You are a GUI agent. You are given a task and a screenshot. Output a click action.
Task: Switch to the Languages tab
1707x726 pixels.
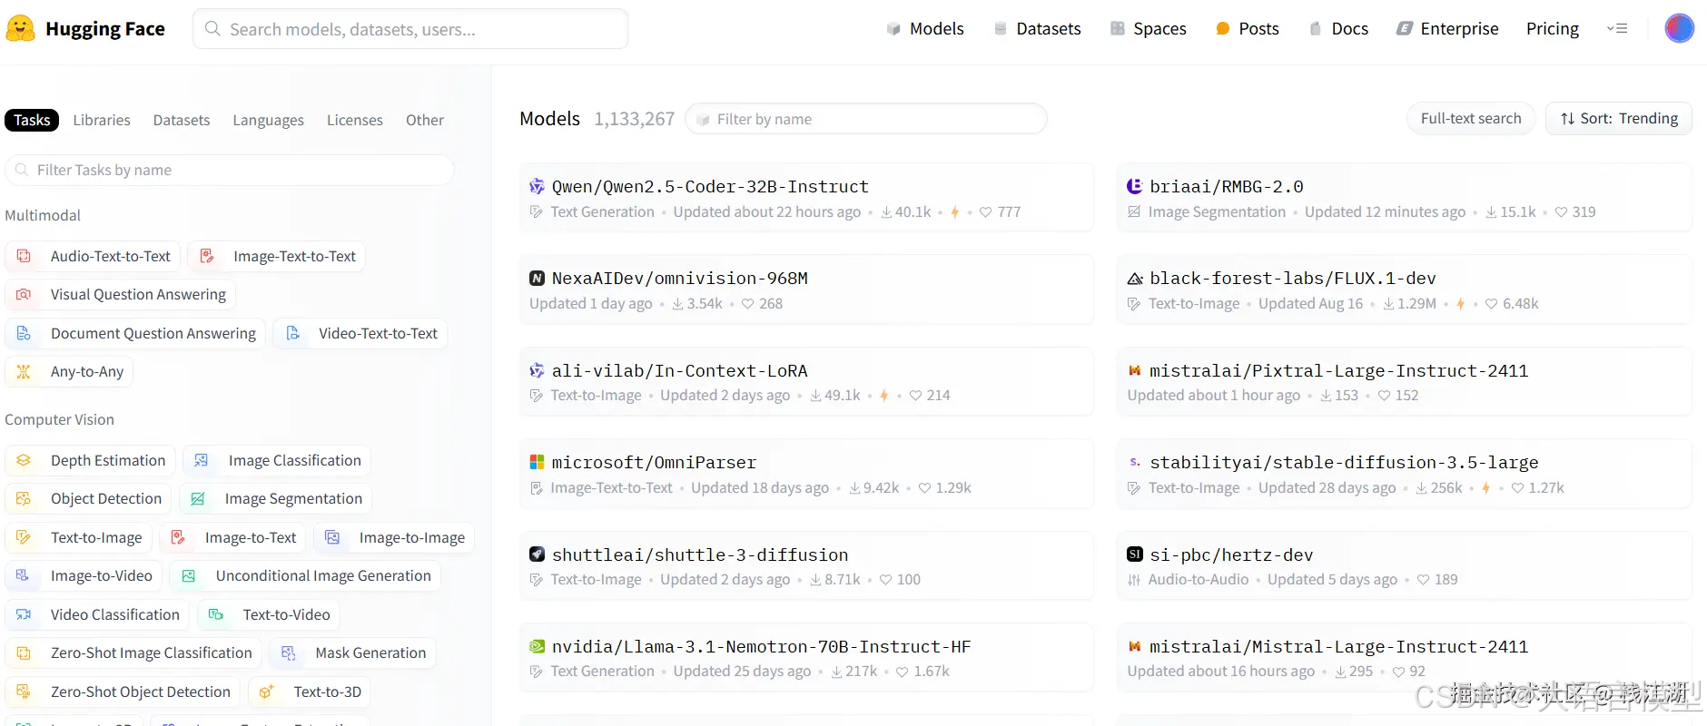point(268,120)
